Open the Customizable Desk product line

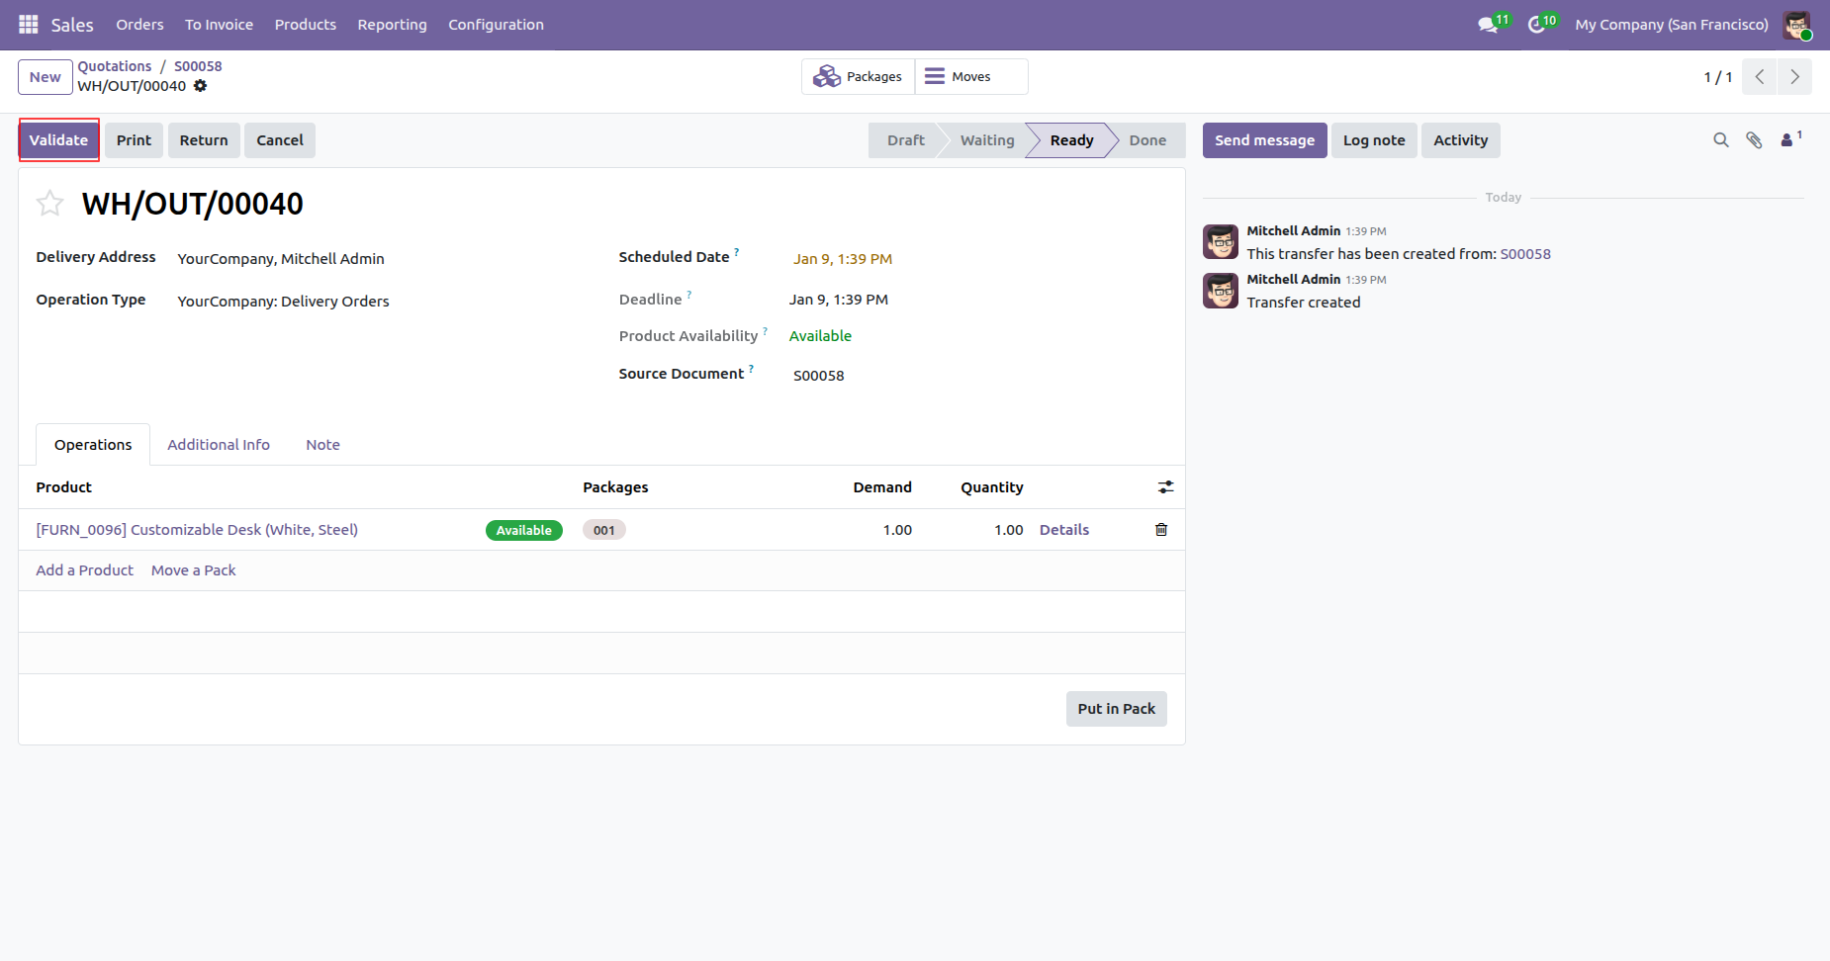(197, 530)
